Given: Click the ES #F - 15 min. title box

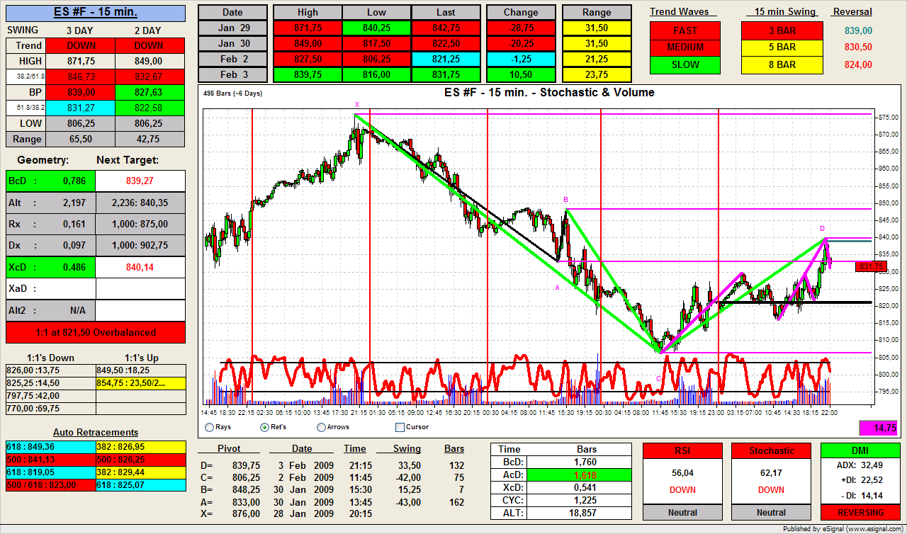Looking at the screenshot, I should click(x=96, y=13).
